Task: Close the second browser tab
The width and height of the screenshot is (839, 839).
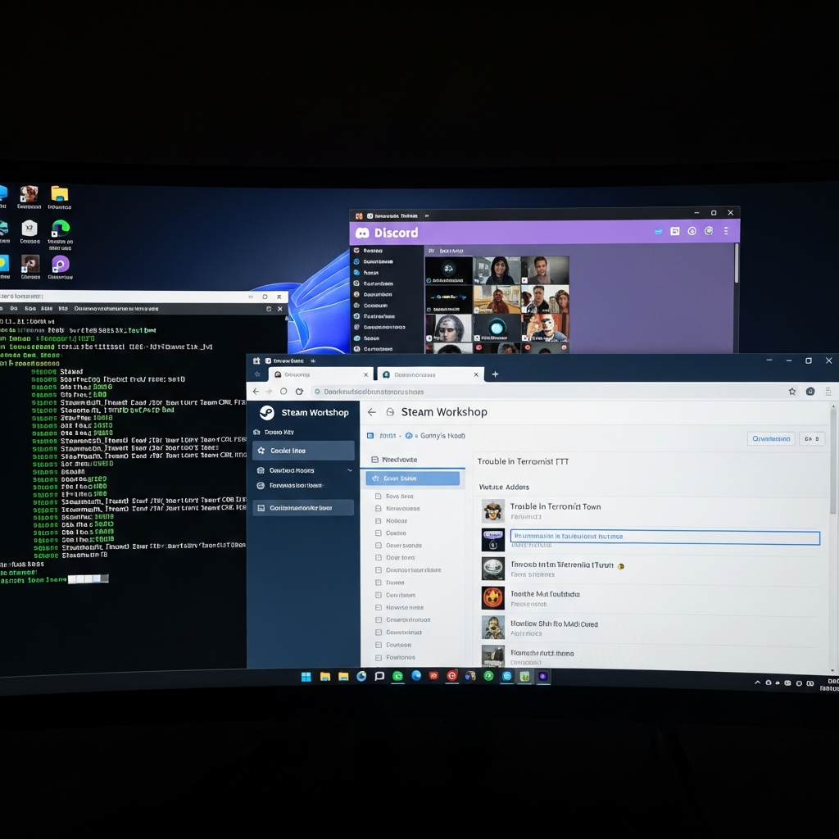Action: (476, 374)
